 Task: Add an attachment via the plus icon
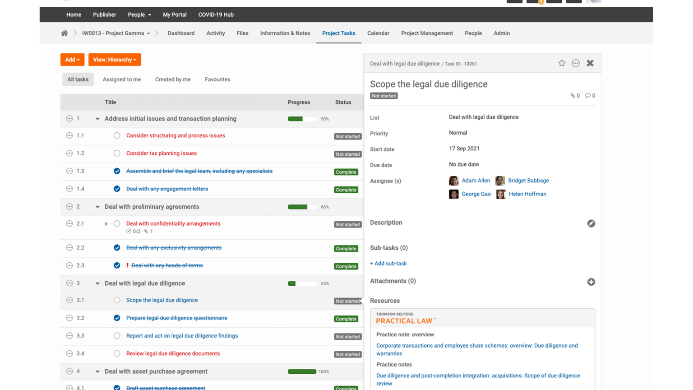pyautogui.click(x=591, y=282)
